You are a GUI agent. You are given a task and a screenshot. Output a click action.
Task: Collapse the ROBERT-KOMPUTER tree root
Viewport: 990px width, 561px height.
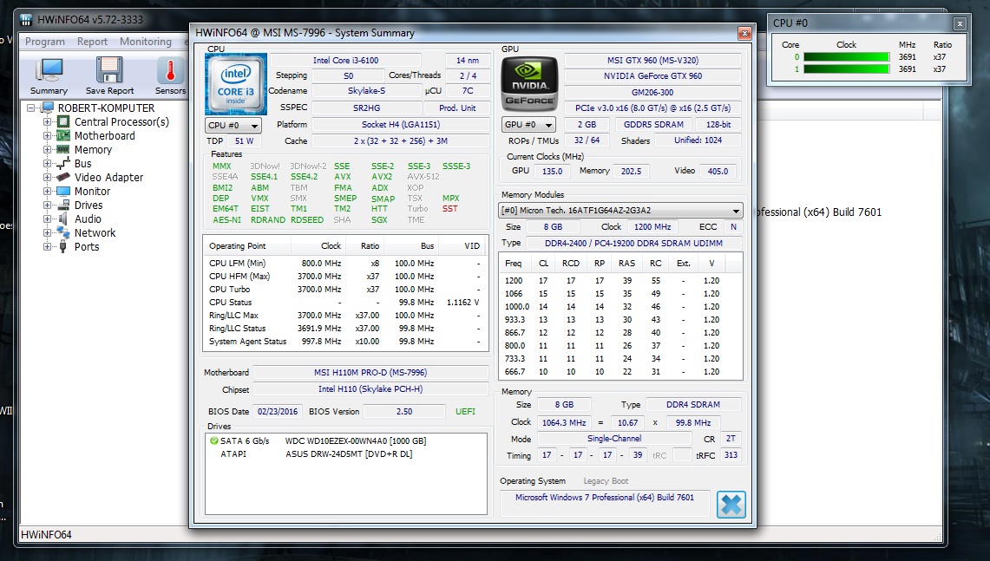click(30, 108)
